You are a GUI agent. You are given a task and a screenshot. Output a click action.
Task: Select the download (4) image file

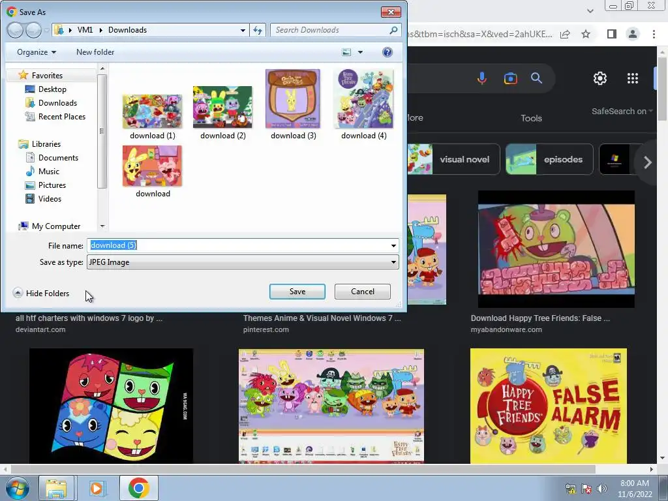pyautogui.click(x=364, y=105)
